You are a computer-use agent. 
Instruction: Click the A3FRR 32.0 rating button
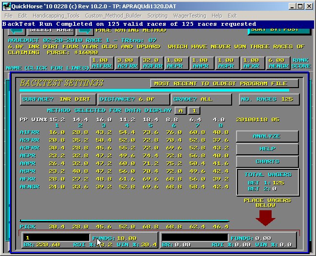tap(152, 63)
